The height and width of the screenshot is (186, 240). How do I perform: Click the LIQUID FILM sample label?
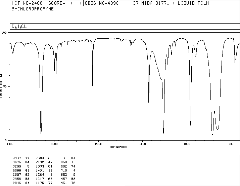[x=193, y=3]
